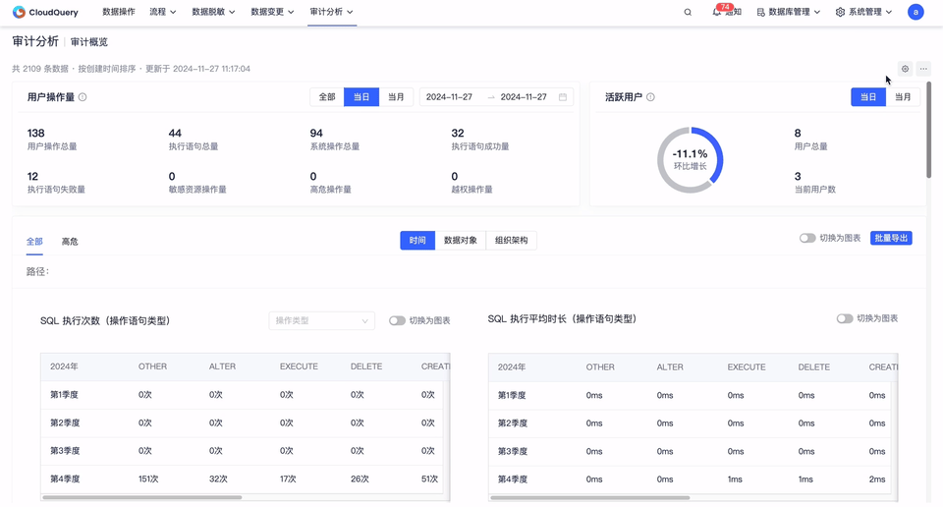Click the end date 2024-11-27 field
Image resolution: width=943 pixels, height=507 pixels.
524,97
